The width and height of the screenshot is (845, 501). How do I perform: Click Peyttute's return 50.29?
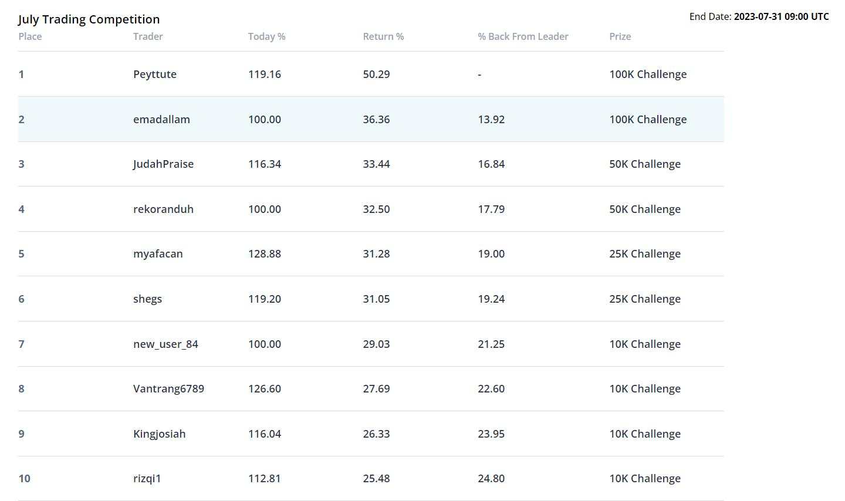[376, 75]
